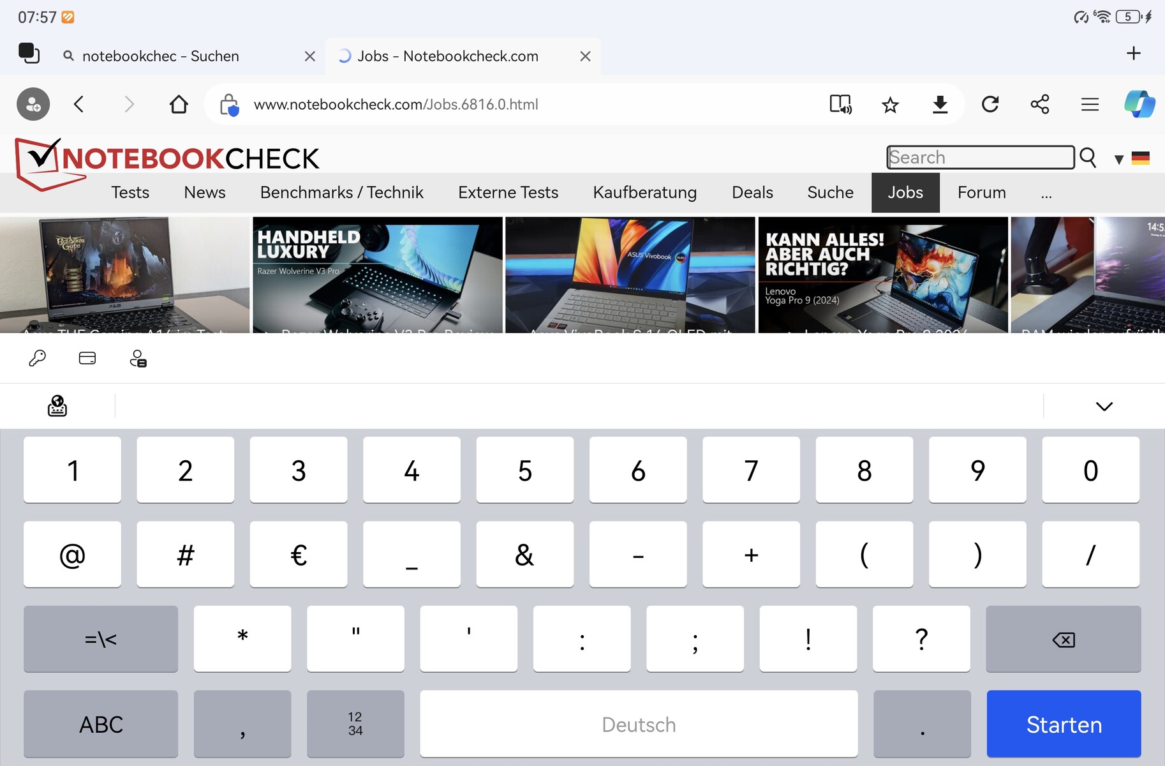Switch to the 1234 numeric pad

click(355, 724)
